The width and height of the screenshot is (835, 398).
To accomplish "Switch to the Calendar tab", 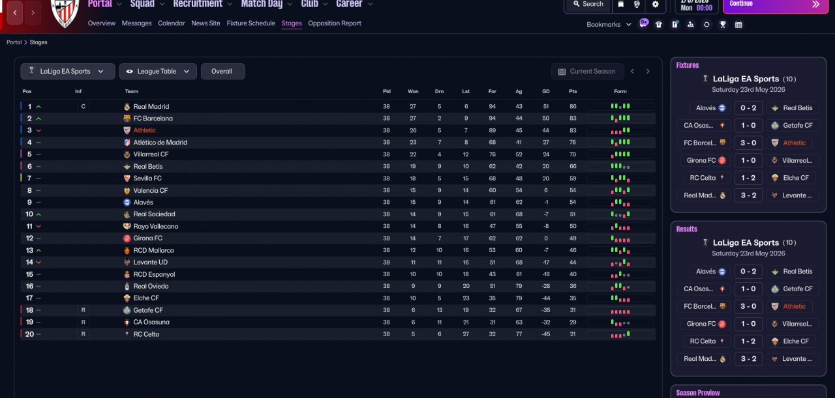I will [x=172, y=23].
